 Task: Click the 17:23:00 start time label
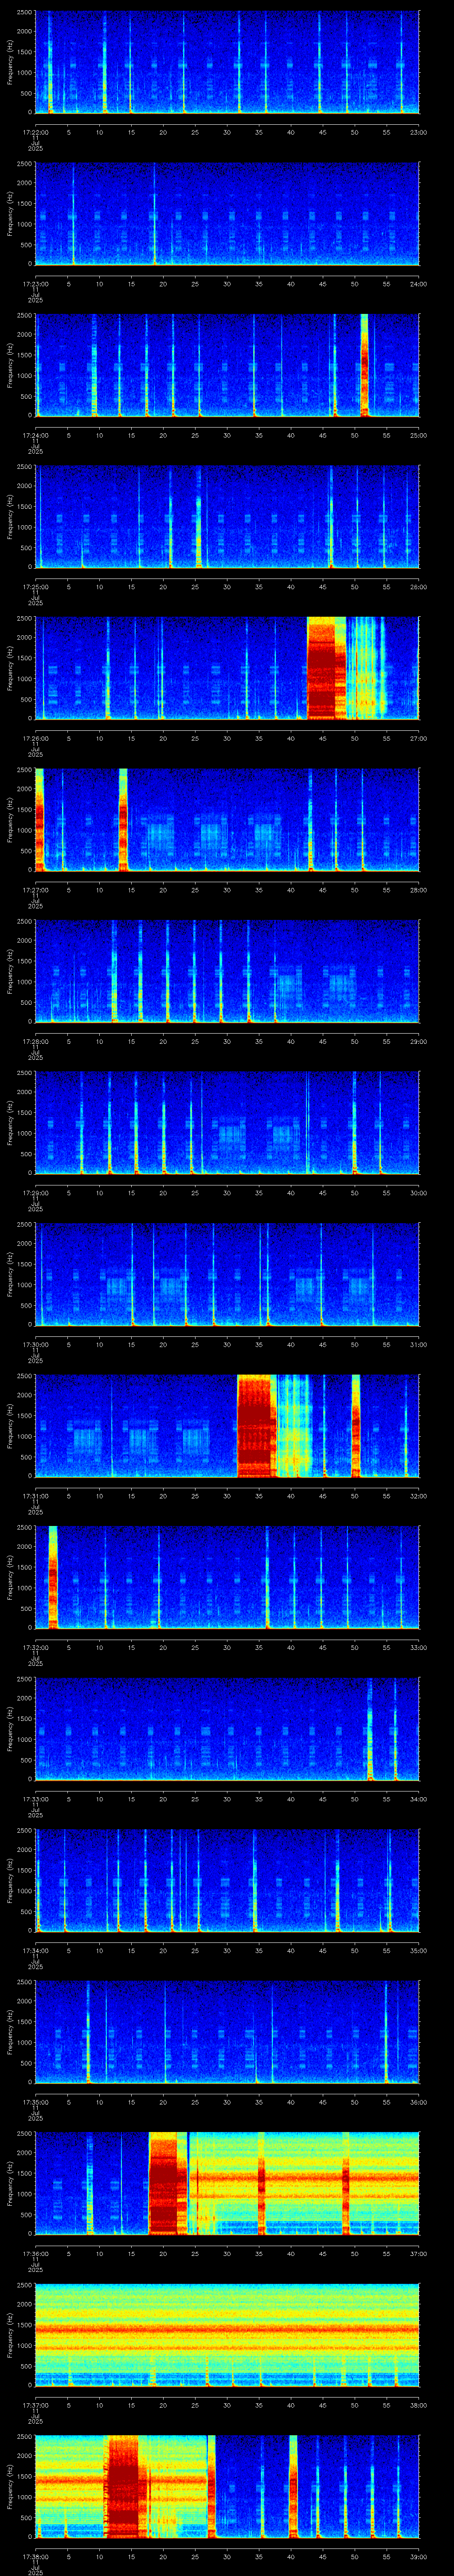(35, 284)
